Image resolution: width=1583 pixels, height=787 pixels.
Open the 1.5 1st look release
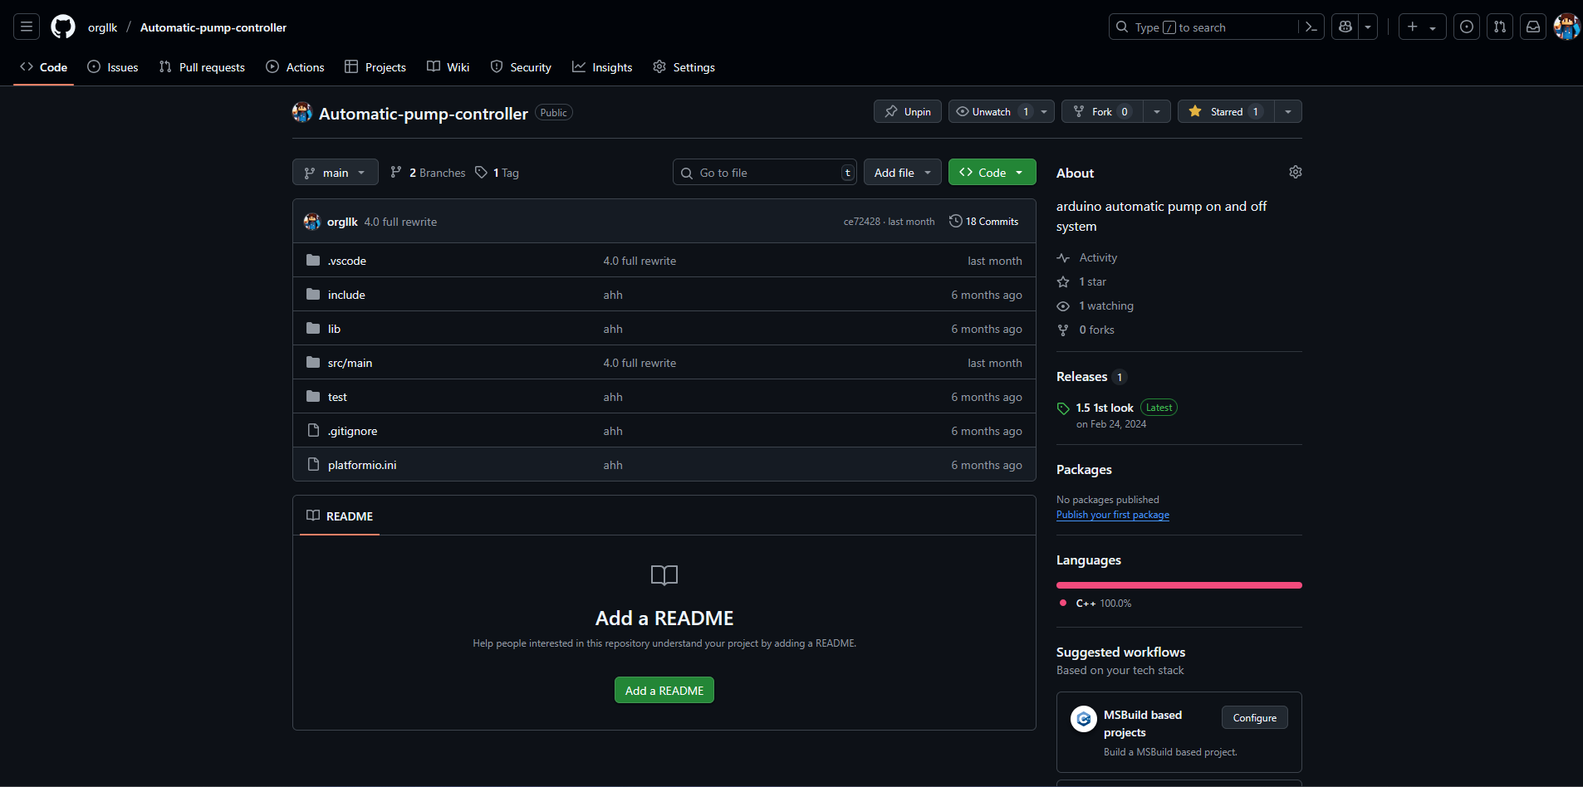point(1105,408)
